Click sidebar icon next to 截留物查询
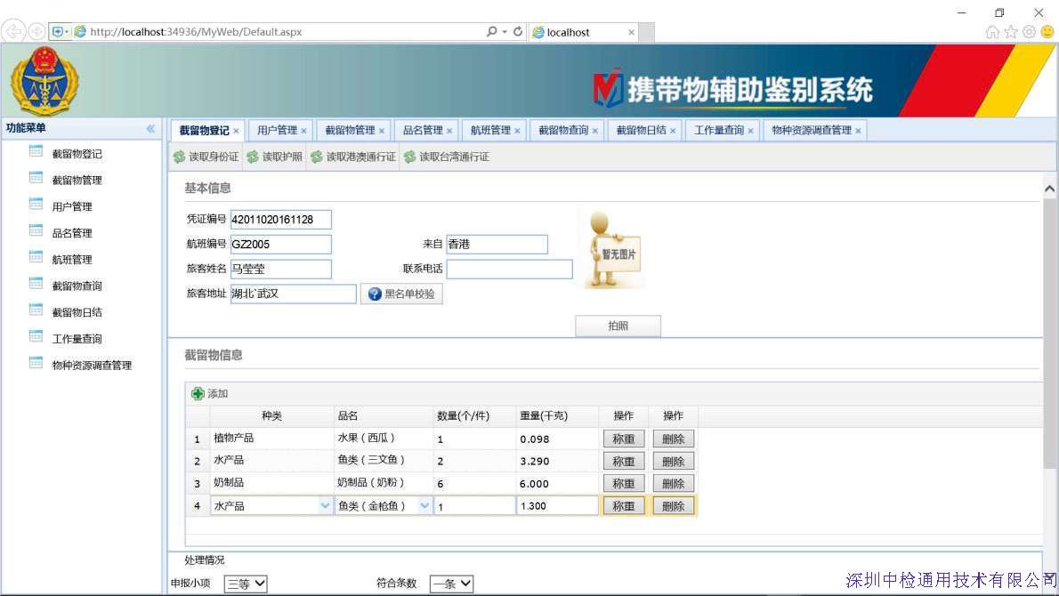This screenshot has height=596, width=1059. (x=36, y=284)
